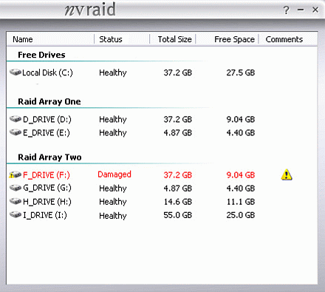The image size is (325, 292).
Task: Select the F_DRIVE (F:) red name label
Action: [x=47, y=175]
